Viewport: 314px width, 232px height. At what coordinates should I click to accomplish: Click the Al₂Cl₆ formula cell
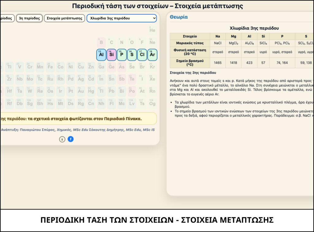coord(249,43)
